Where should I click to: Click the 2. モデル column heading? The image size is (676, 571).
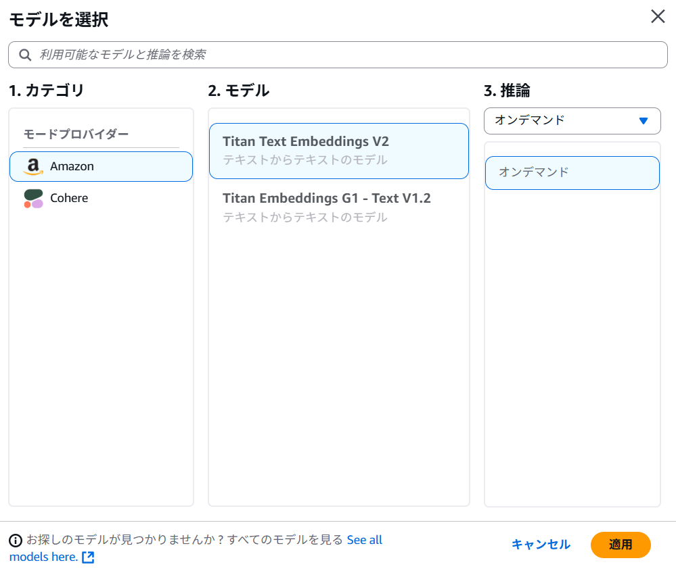point(239,91)
